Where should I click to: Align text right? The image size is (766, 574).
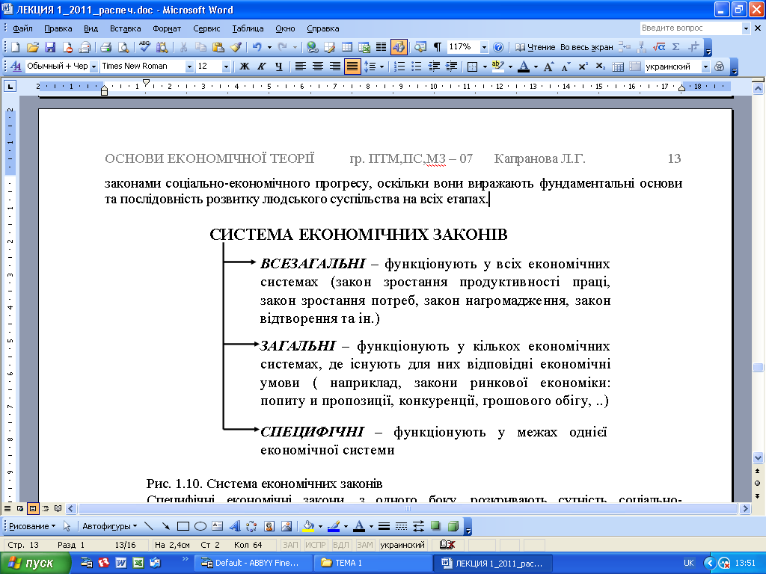tap(334, 67)
